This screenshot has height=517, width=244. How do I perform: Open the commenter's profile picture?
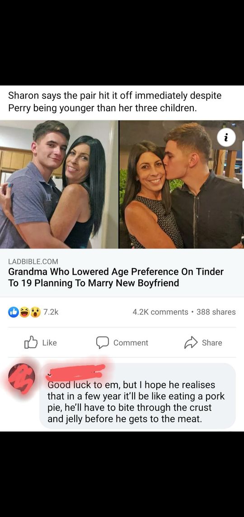[22, 378]
